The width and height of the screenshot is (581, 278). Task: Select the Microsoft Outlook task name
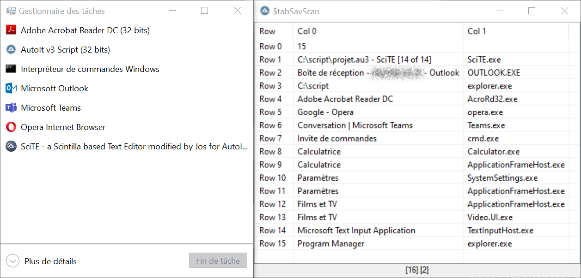coord(55,89)
